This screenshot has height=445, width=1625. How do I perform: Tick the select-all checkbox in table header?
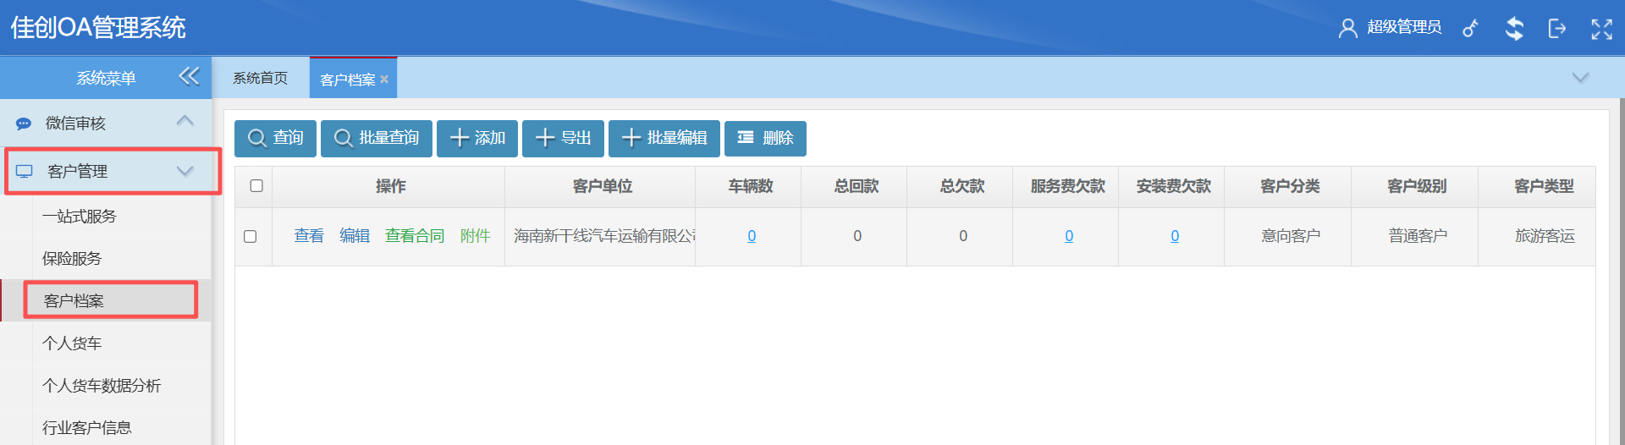(256, 186)
